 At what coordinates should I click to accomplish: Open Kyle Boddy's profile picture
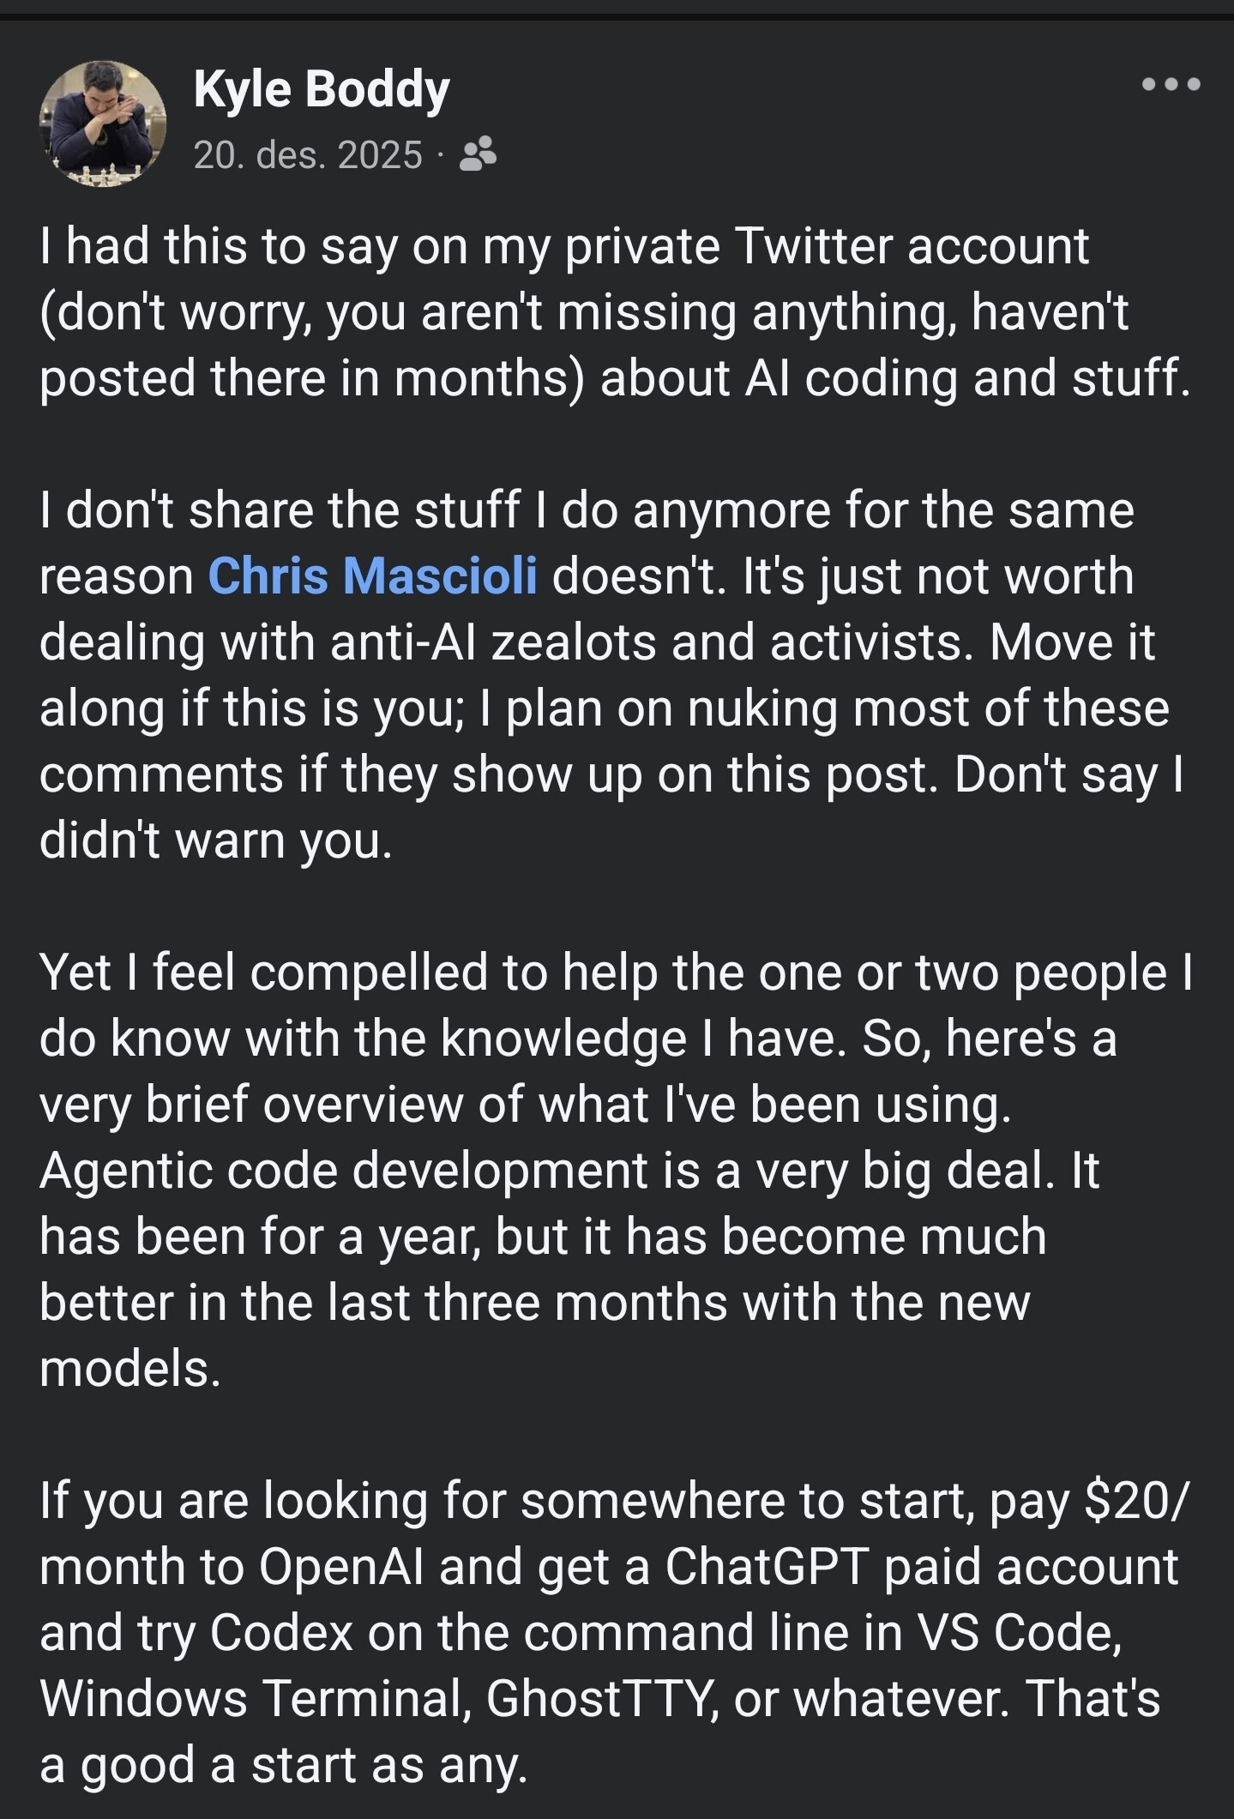click(x=102, y=123)
